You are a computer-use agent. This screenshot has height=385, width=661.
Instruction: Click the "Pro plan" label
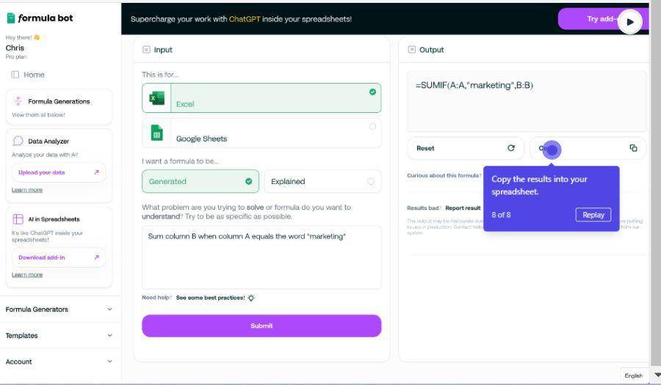[x=16, y=56]
